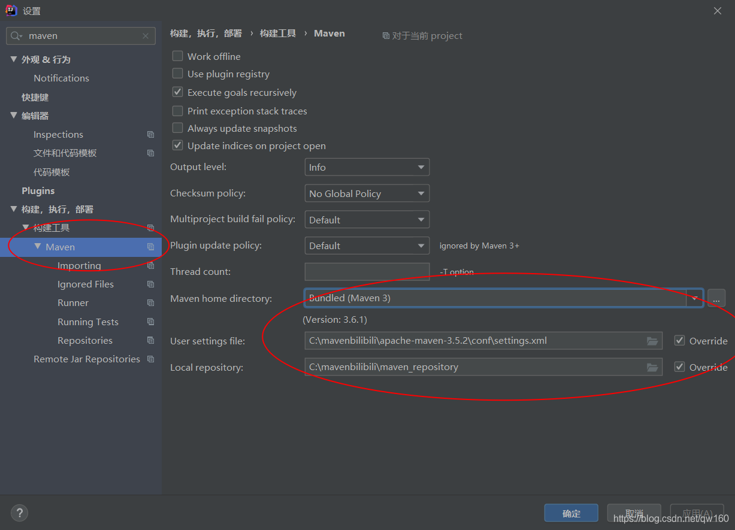Enable Use plugin registry checkbox
The height and width of the screenshot is (530, 735).
click(177, 74)
